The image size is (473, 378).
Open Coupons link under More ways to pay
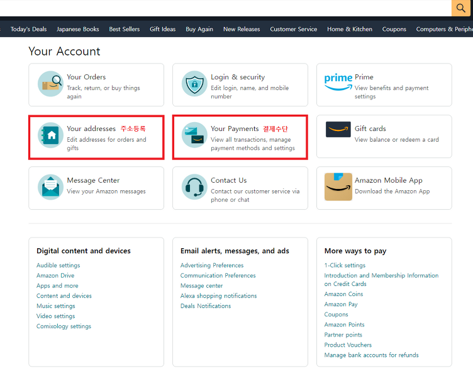click(x=336, y=314)
